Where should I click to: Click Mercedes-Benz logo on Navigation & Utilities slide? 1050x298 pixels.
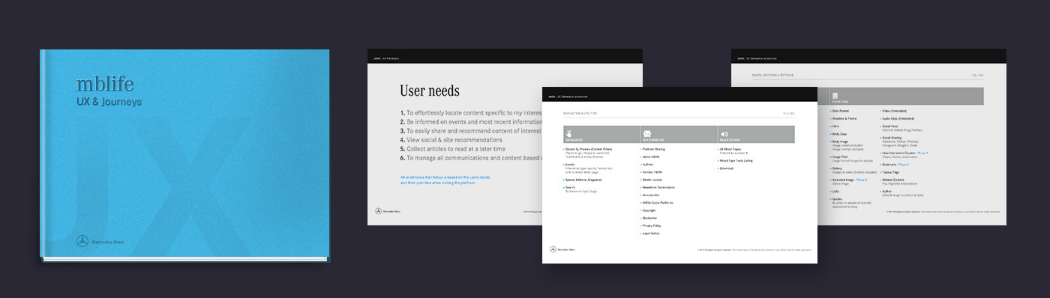click(x=563, y=249)
